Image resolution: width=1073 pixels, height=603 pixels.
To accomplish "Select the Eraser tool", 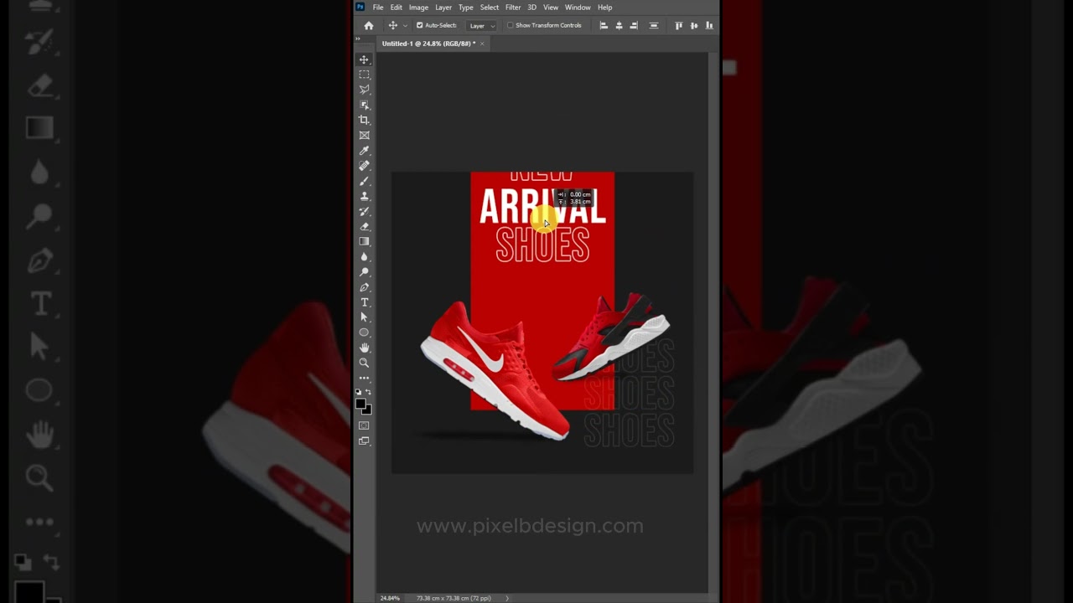I will [364, 226].
